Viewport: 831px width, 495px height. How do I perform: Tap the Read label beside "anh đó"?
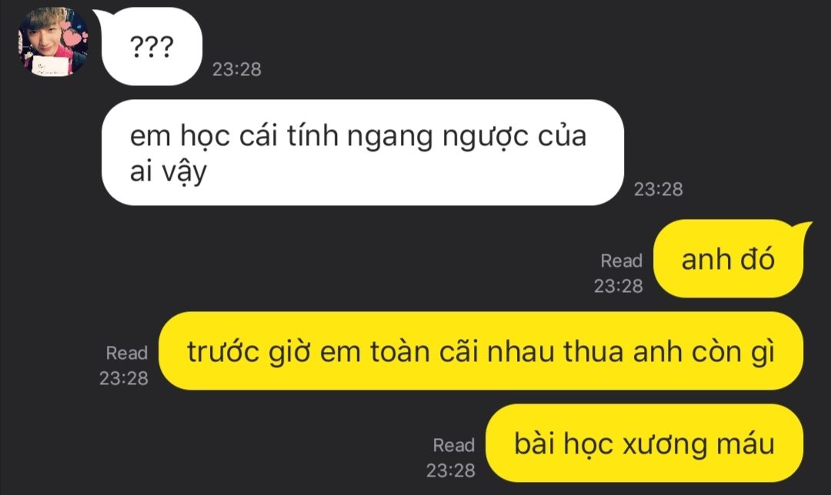click(621, 261)
